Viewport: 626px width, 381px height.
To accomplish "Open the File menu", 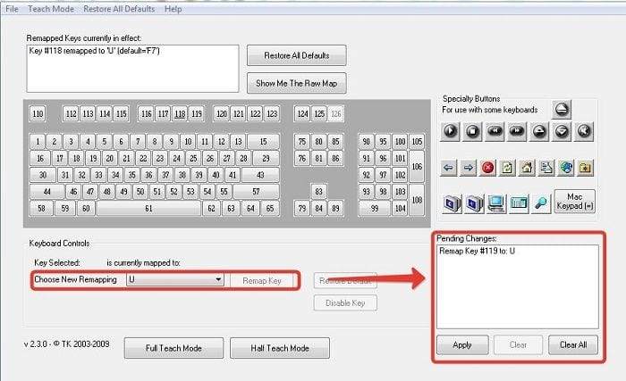I will [12, 9].
